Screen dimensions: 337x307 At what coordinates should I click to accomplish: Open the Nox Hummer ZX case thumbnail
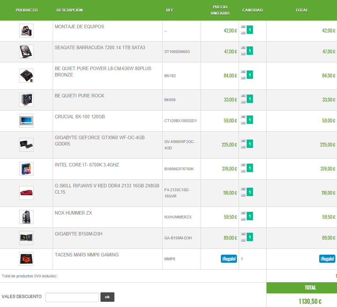(x=26, y=217)
